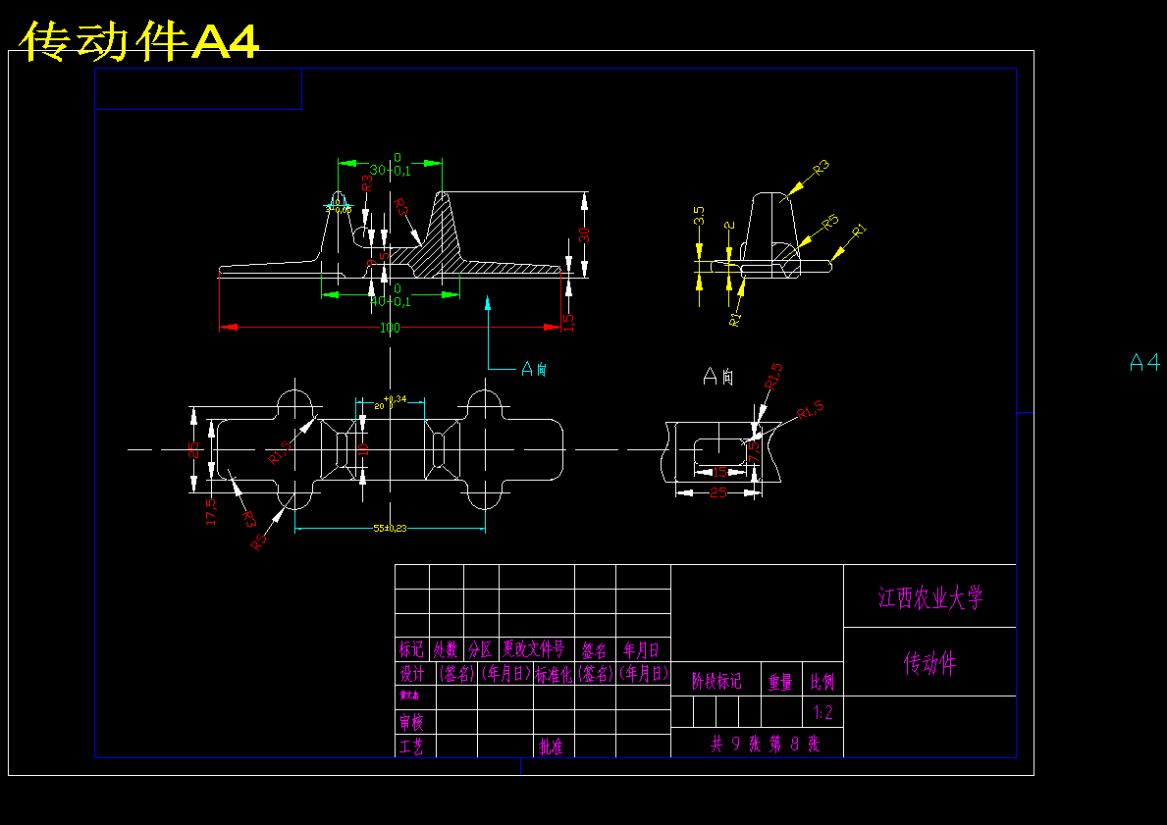Click the 处数 header cell
This screenshot has width=1167, height=825.
(x=446, y=650)
